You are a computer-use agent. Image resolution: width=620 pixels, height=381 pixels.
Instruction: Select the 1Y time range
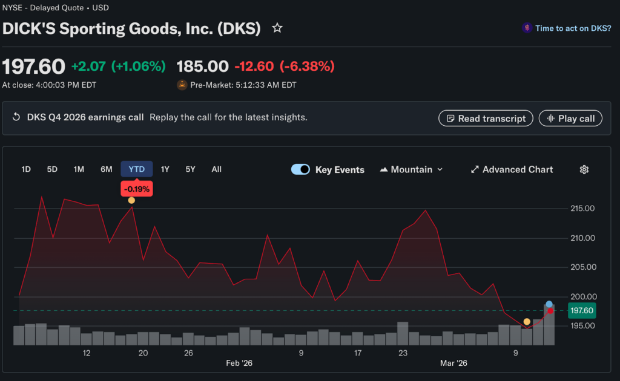(x=165, y=169)
